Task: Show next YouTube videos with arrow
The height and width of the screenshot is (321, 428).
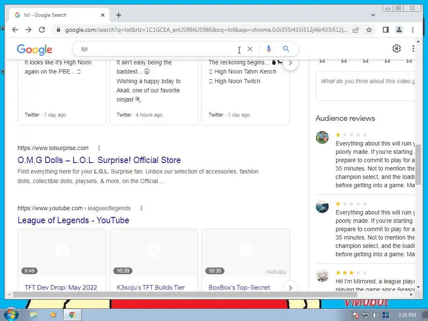Action: tap(290, 288)
